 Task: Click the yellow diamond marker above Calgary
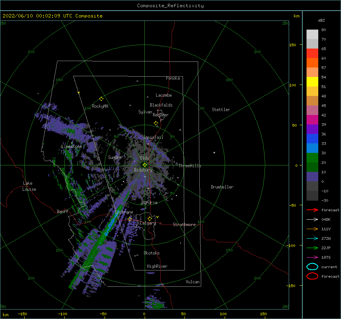click(x=150, y=218)
